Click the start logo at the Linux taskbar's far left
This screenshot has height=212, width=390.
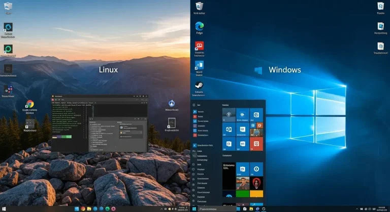[x=4, y=209]
